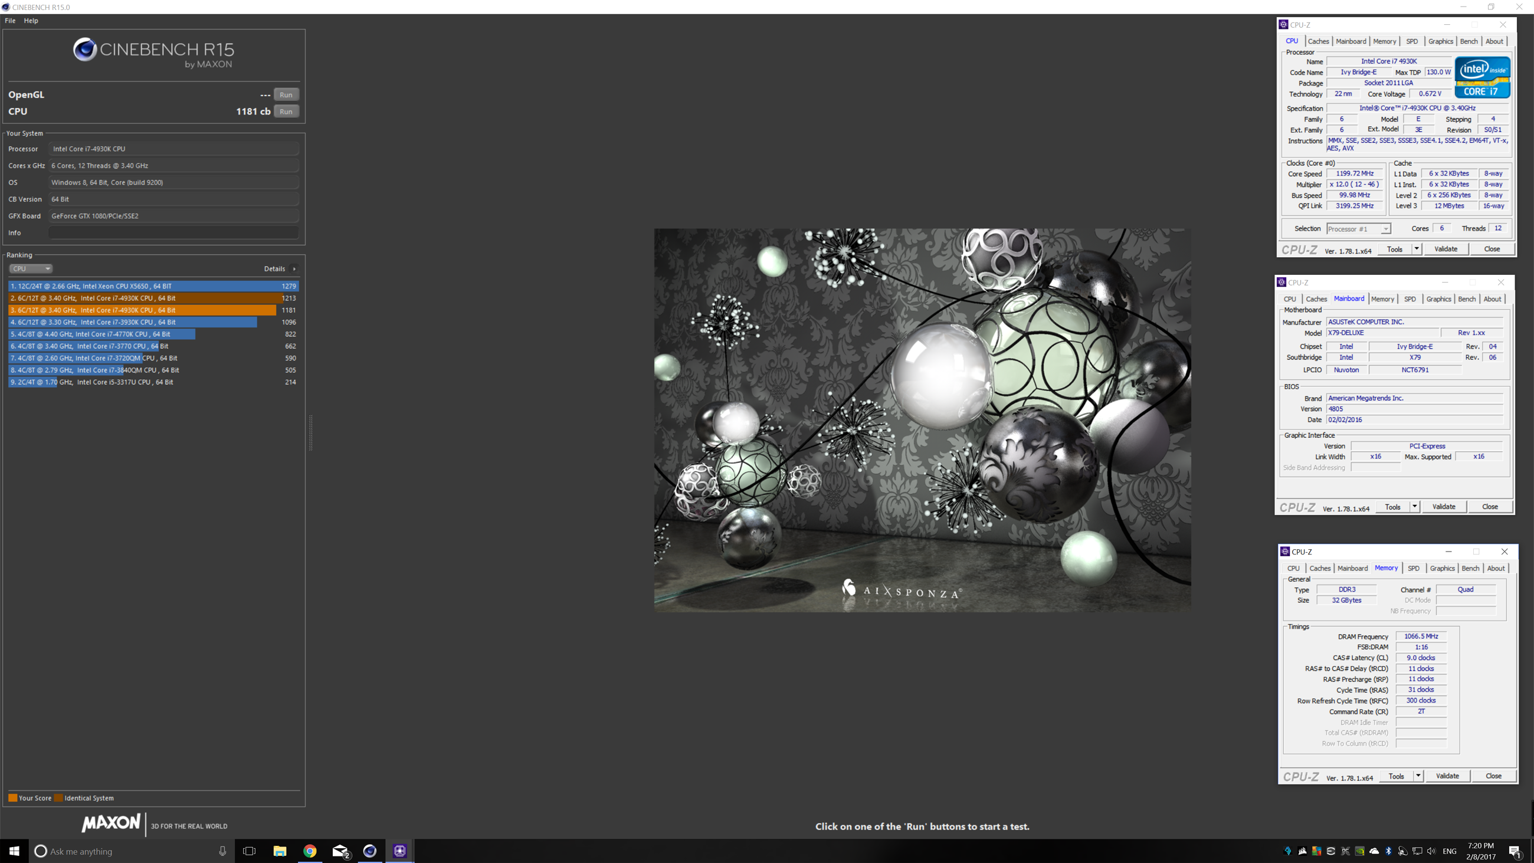Click the Bluetooth tray icon

click(1389, 851)
